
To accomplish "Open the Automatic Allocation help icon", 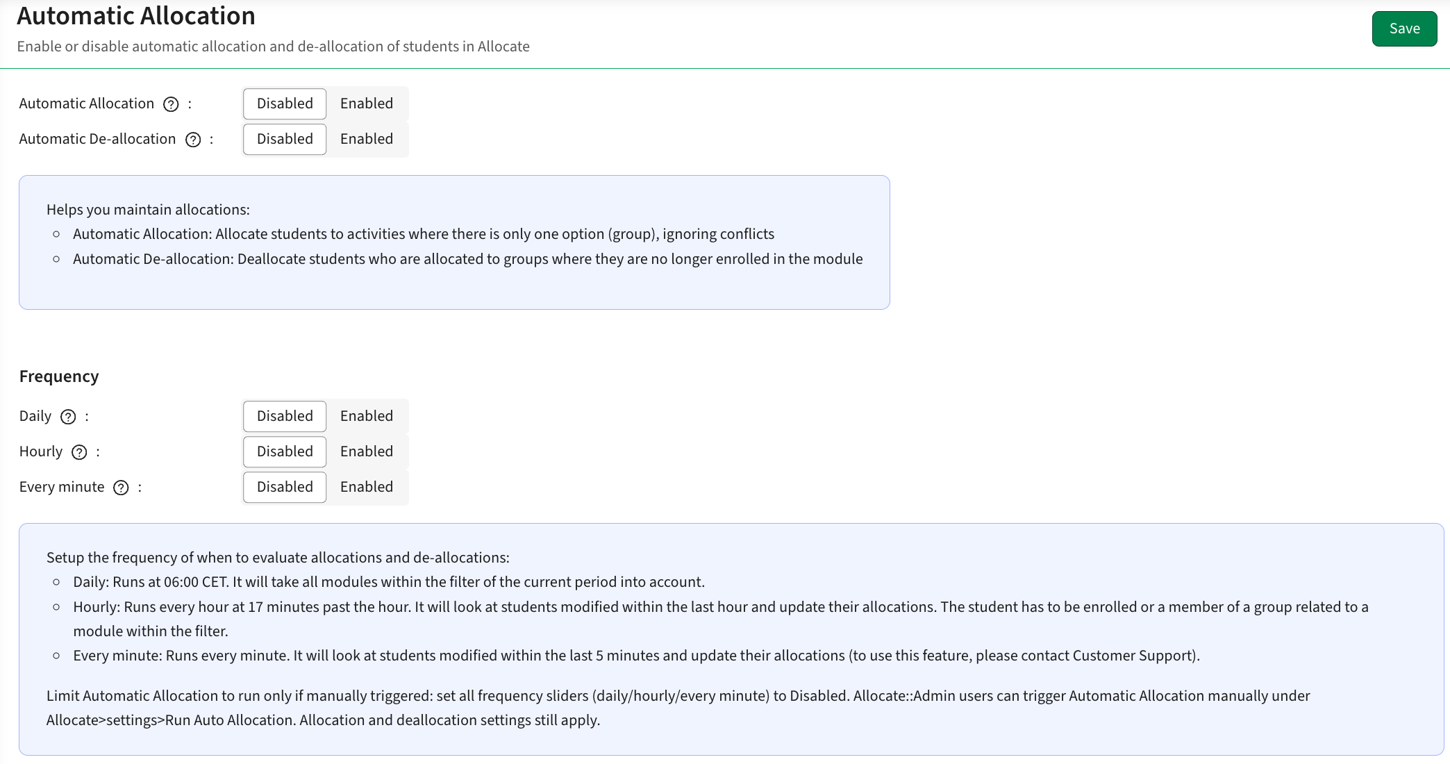I will (169, 103).
